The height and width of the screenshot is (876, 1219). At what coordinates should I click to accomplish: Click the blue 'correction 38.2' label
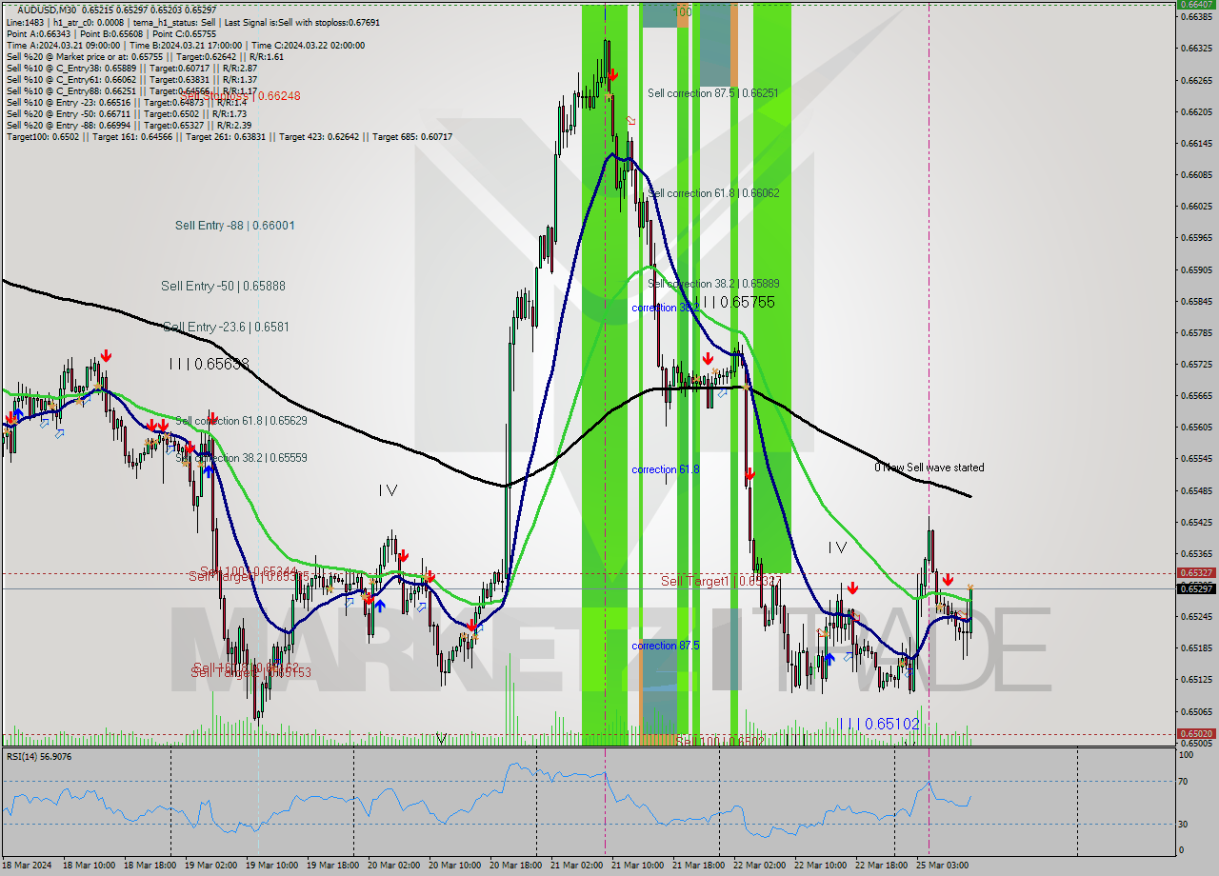click(665, 308)
